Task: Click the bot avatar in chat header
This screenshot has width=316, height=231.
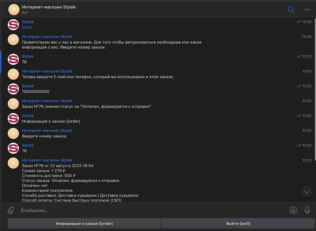Action: (x=13, y=10)
